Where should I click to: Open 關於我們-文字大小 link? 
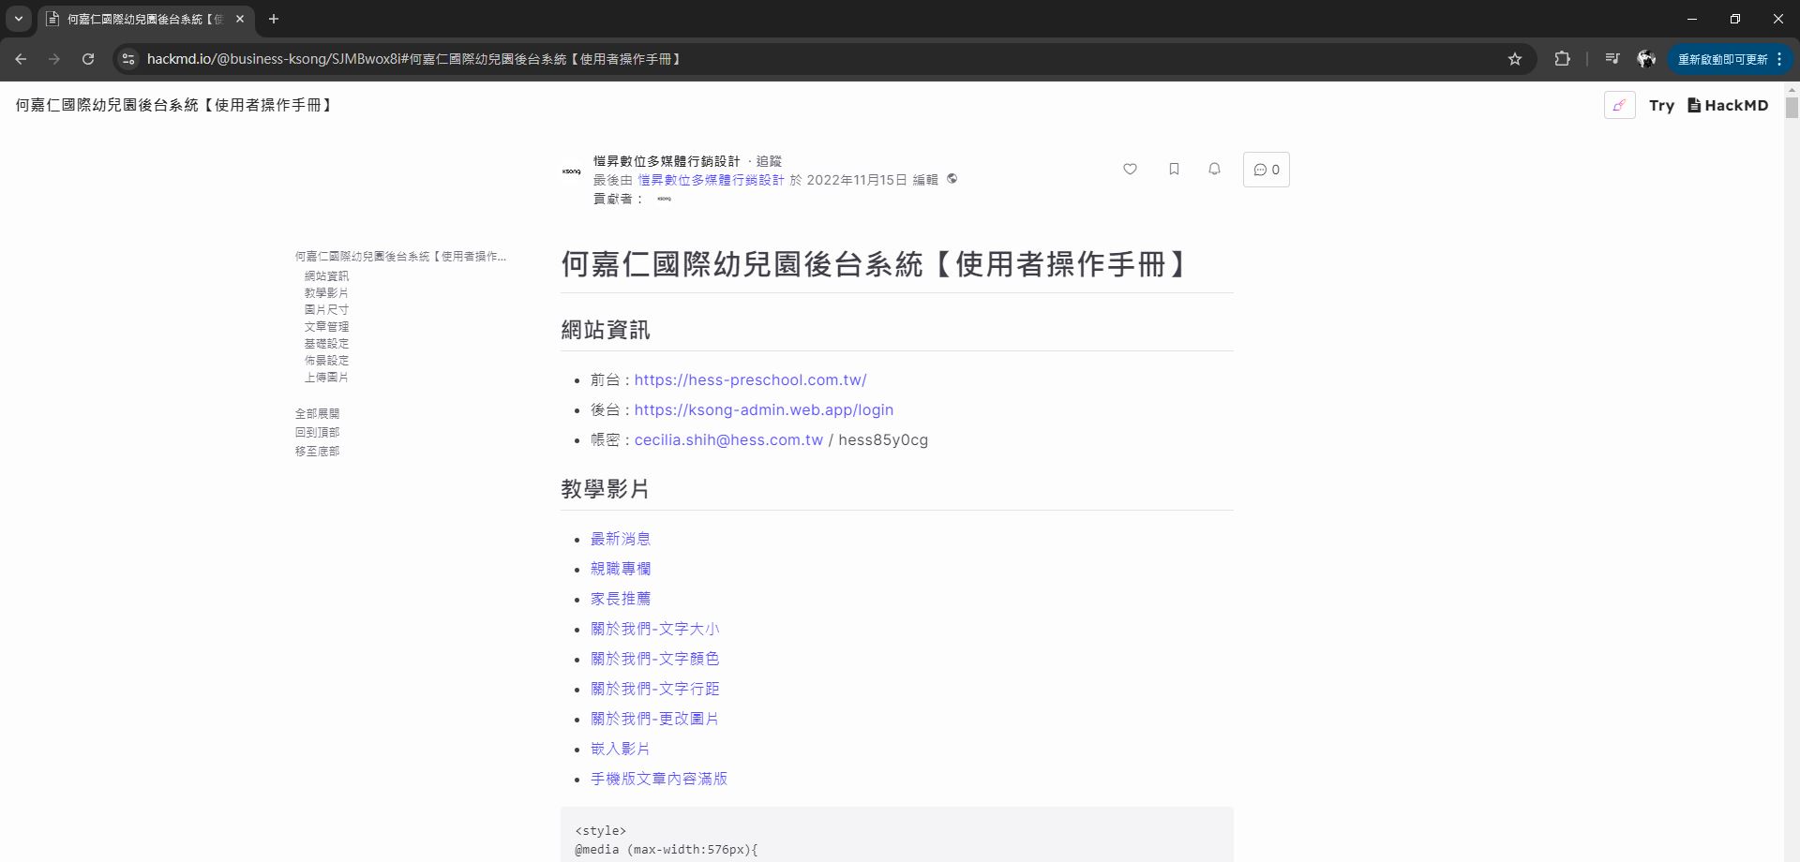pos(654,629)
